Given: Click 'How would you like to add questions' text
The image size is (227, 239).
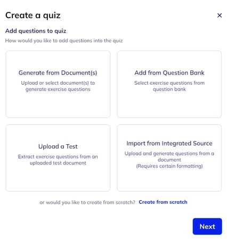Looking at the screenshot, I should (x=64, y=40).
